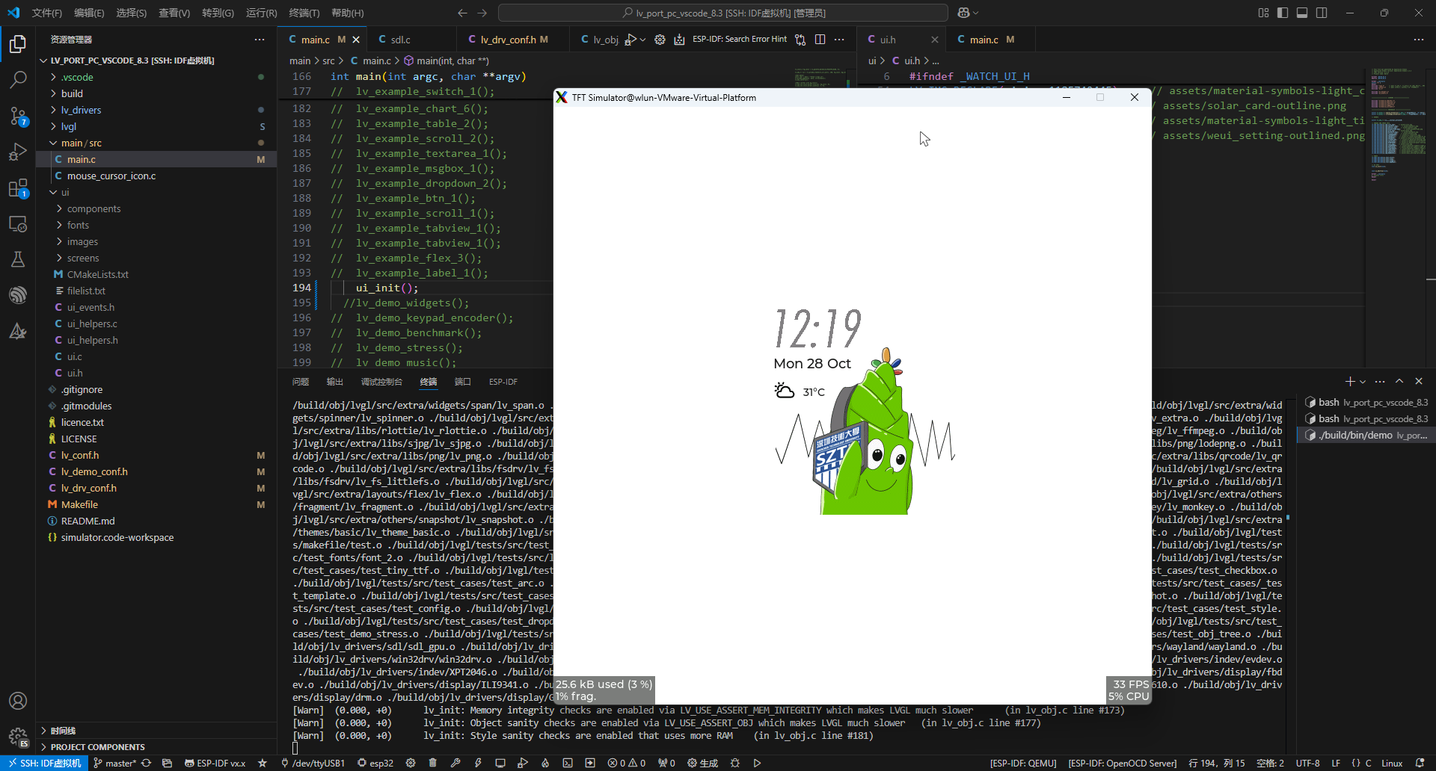The width and height of the screenshot is (1436, 771).
Task: Click the ESP-IDF build, flash and monitor flame icon
Action: point(545,763)
